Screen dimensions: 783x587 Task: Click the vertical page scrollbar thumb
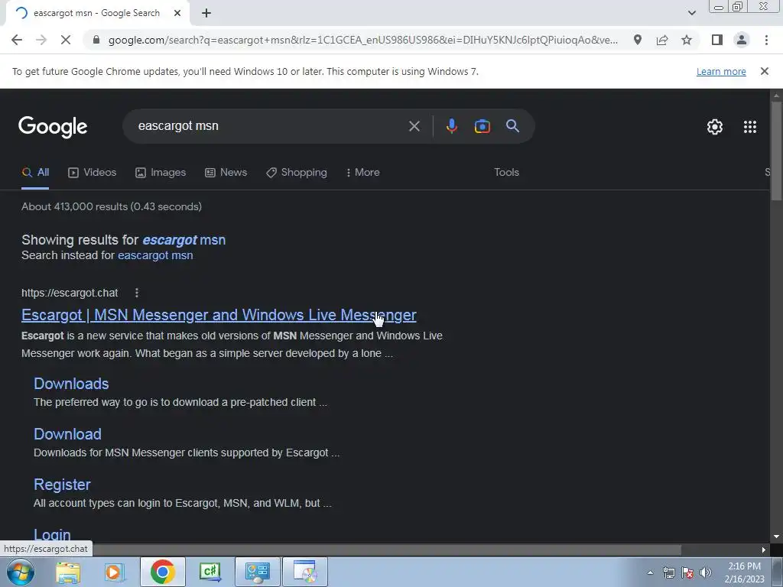(x=776, y=151)
